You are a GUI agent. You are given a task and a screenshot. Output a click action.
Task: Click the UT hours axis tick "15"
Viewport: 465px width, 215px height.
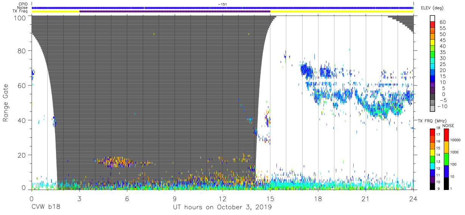270,198
